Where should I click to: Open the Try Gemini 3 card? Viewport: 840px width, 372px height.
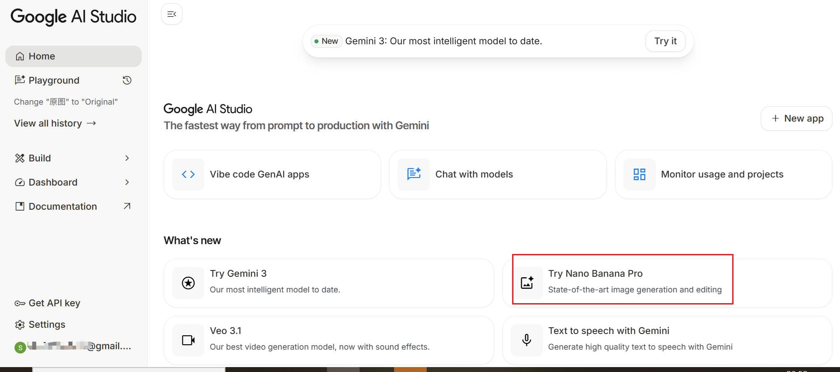(x=329, y=283)
